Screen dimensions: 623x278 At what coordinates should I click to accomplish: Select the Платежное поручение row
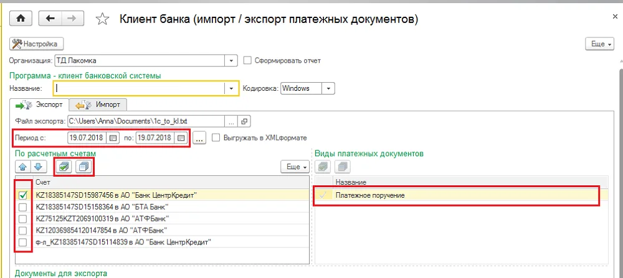point(461,195)
